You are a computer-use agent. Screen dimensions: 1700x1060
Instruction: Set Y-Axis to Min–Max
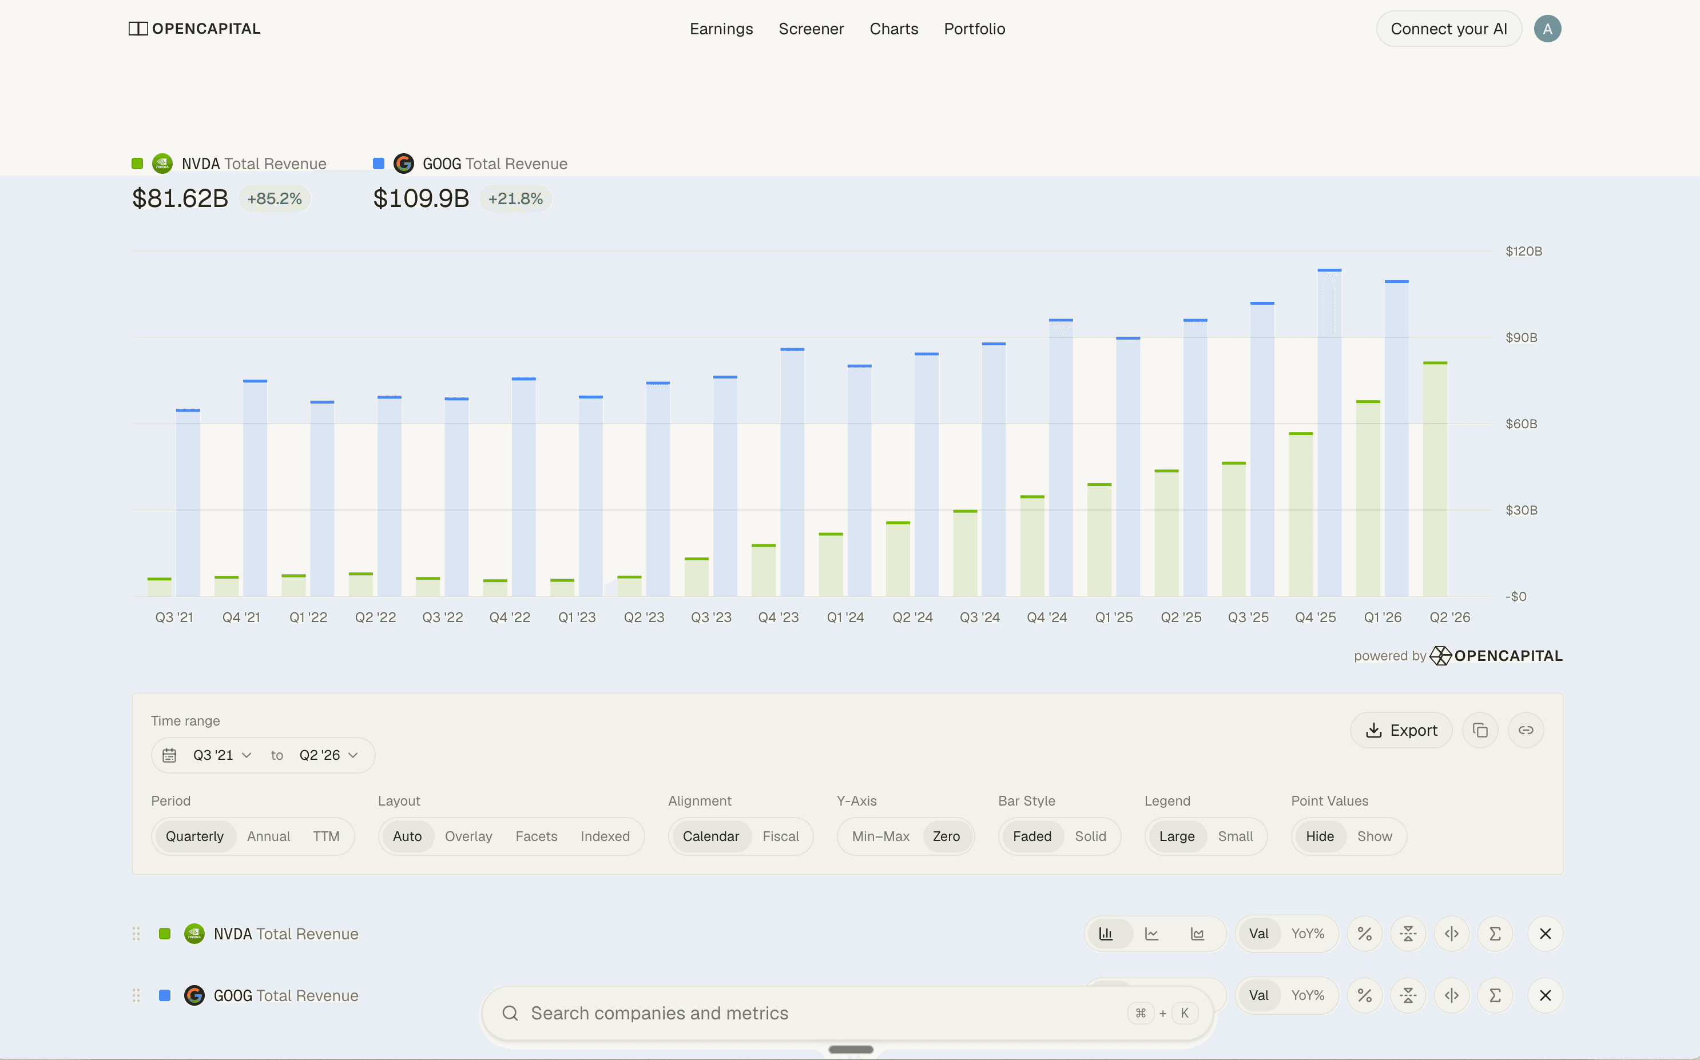tap(880, 836)
